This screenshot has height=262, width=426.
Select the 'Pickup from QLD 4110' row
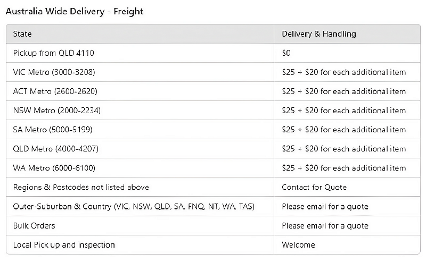(54, 53)
